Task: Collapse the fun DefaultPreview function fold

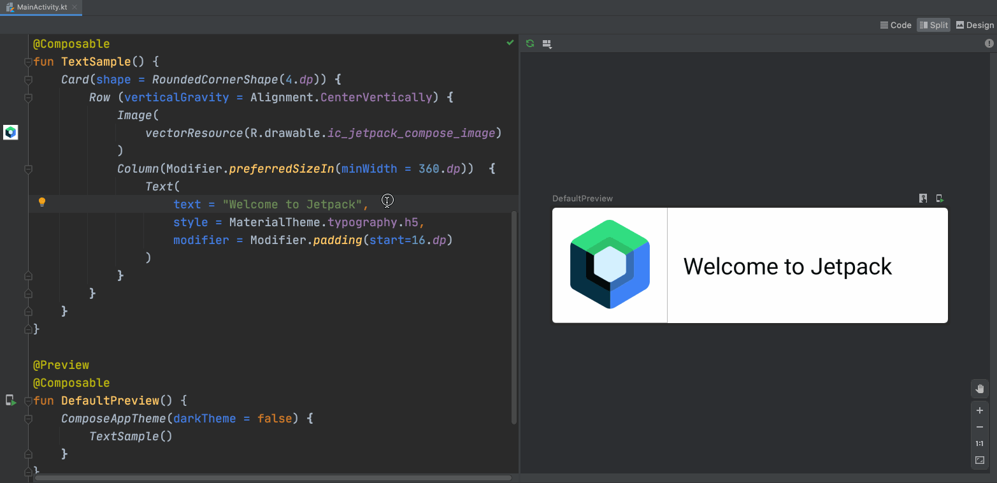Action: click(x=27, y=401)
